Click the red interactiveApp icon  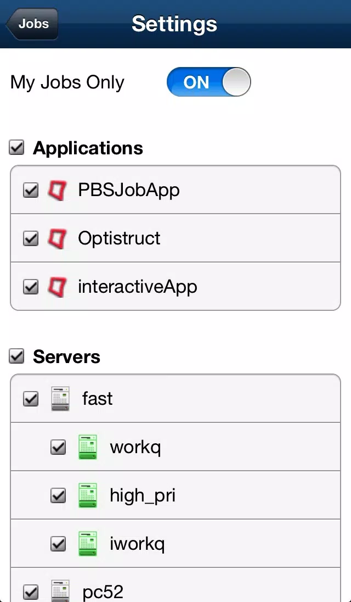[57, 287]
